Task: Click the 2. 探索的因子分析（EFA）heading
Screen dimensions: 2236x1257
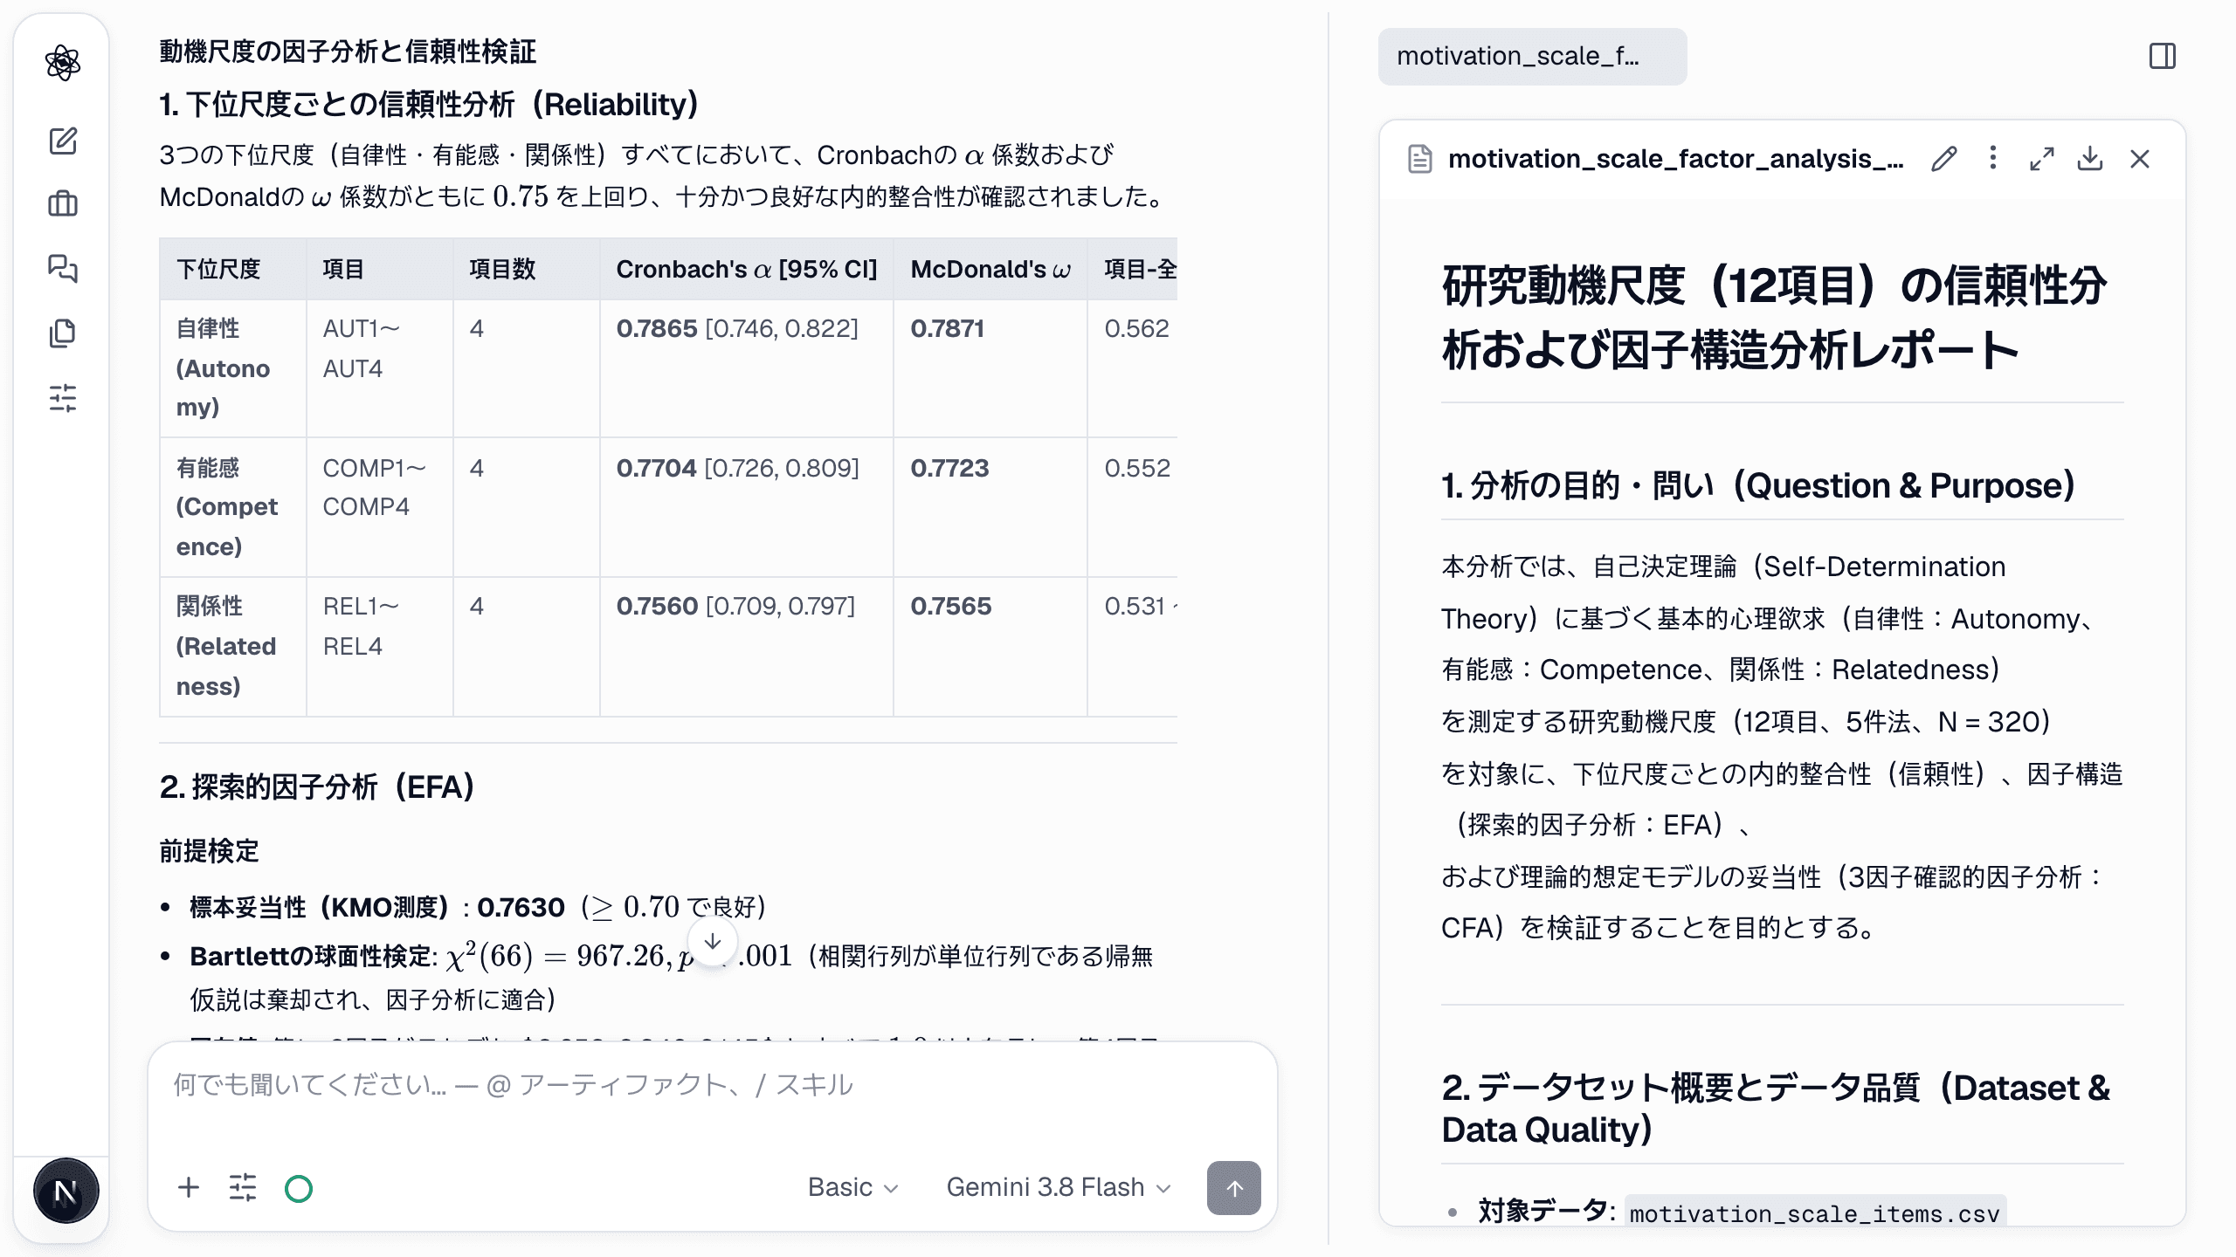Action: click(317, 786)
